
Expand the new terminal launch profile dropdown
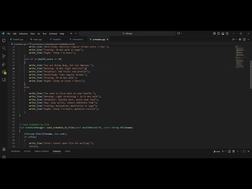pyautogui.click(x=226, y=151)
